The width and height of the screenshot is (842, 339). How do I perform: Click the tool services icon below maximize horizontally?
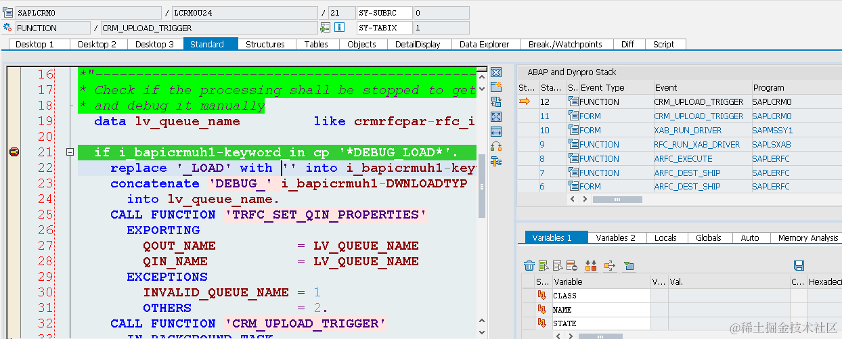coord(496,146)
